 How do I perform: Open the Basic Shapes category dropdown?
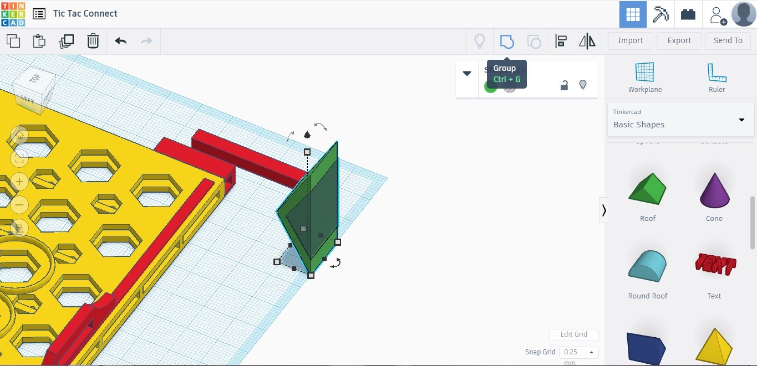tap(680, 119)
